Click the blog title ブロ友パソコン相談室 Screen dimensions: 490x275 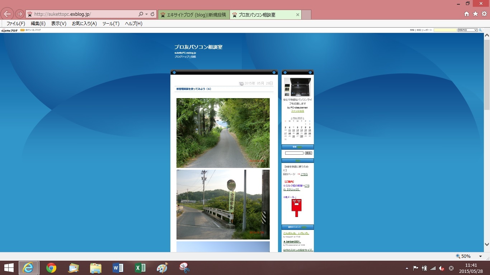click(198, 47)
